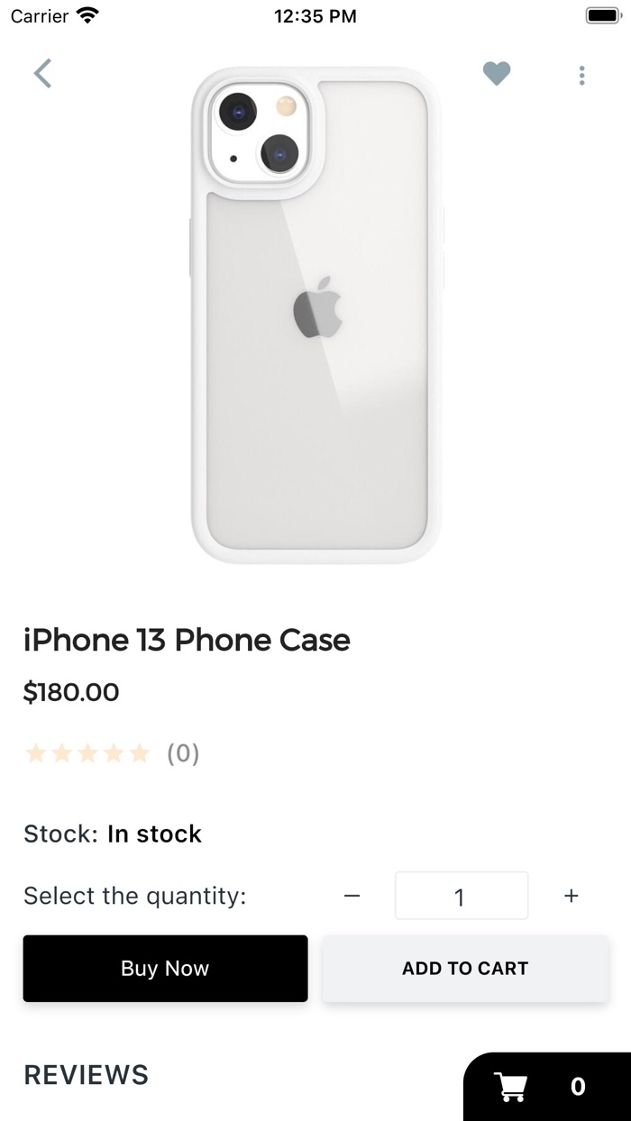Select the first rating star
Viewport: 631px width, 1121px height.
pos(37,753)
